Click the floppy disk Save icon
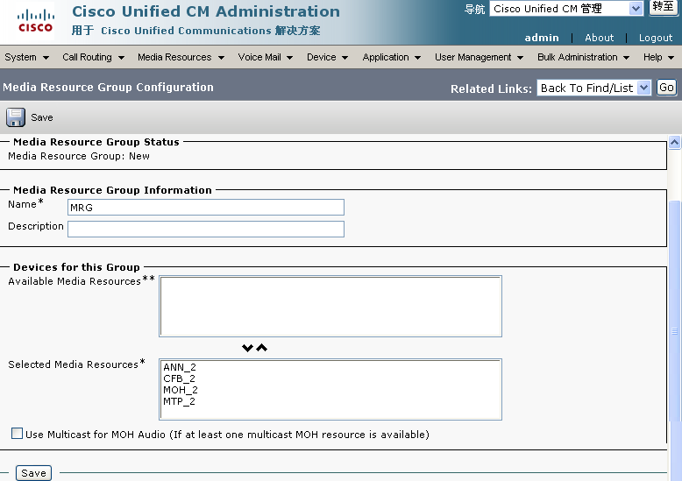This screenshot has width=682, height=481. (x=16, y=117)
